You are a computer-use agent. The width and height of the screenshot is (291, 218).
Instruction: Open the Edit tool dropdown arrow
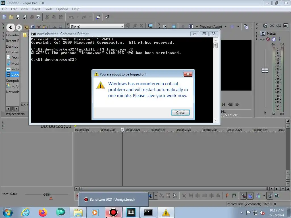(156, 196)
